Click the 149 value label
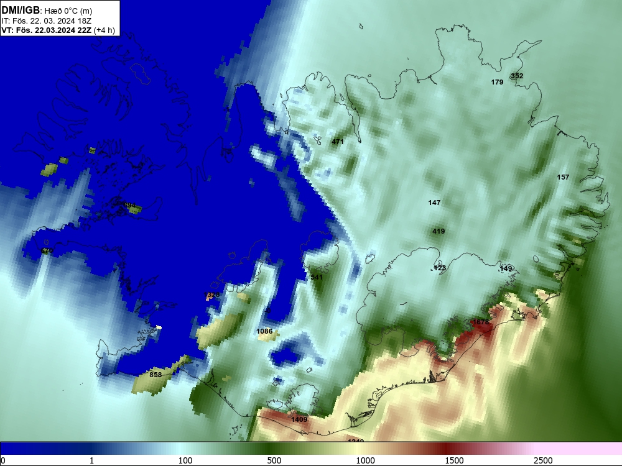The image size is (622, 466). [x=506, y=268]
